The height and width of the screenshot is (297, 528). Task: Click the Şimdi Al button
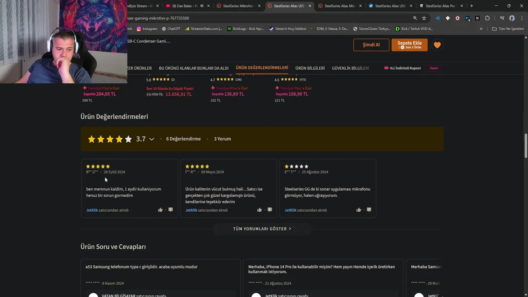[371, 45]
